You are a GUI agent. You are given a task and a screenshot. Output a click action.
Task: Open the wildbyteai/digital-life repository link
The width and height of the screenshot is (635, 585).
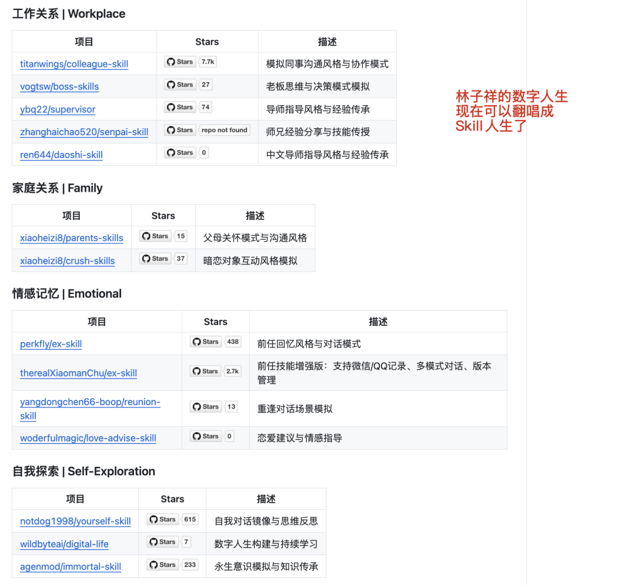coord(64,544)
